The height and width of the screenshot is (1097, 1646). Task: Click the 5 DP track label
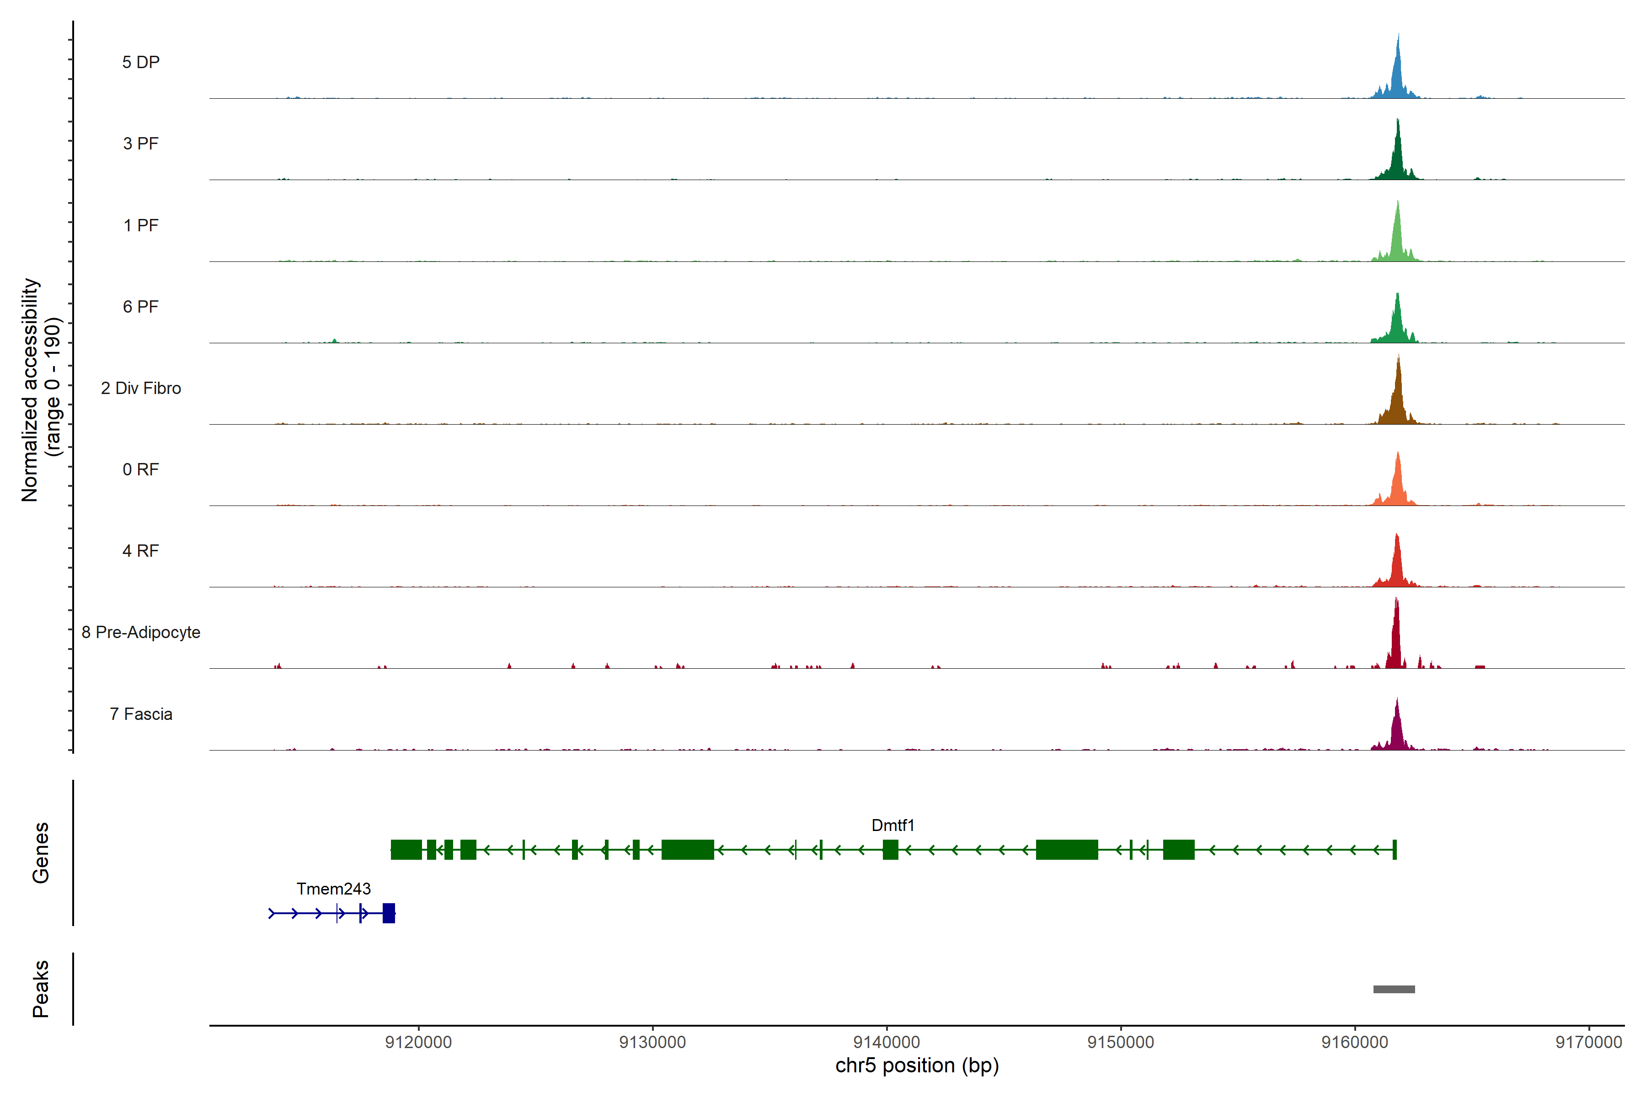(x=141, y=62)
